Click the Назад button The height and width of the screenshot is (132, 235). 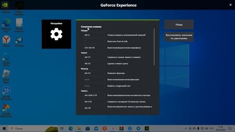coord(179,25)
